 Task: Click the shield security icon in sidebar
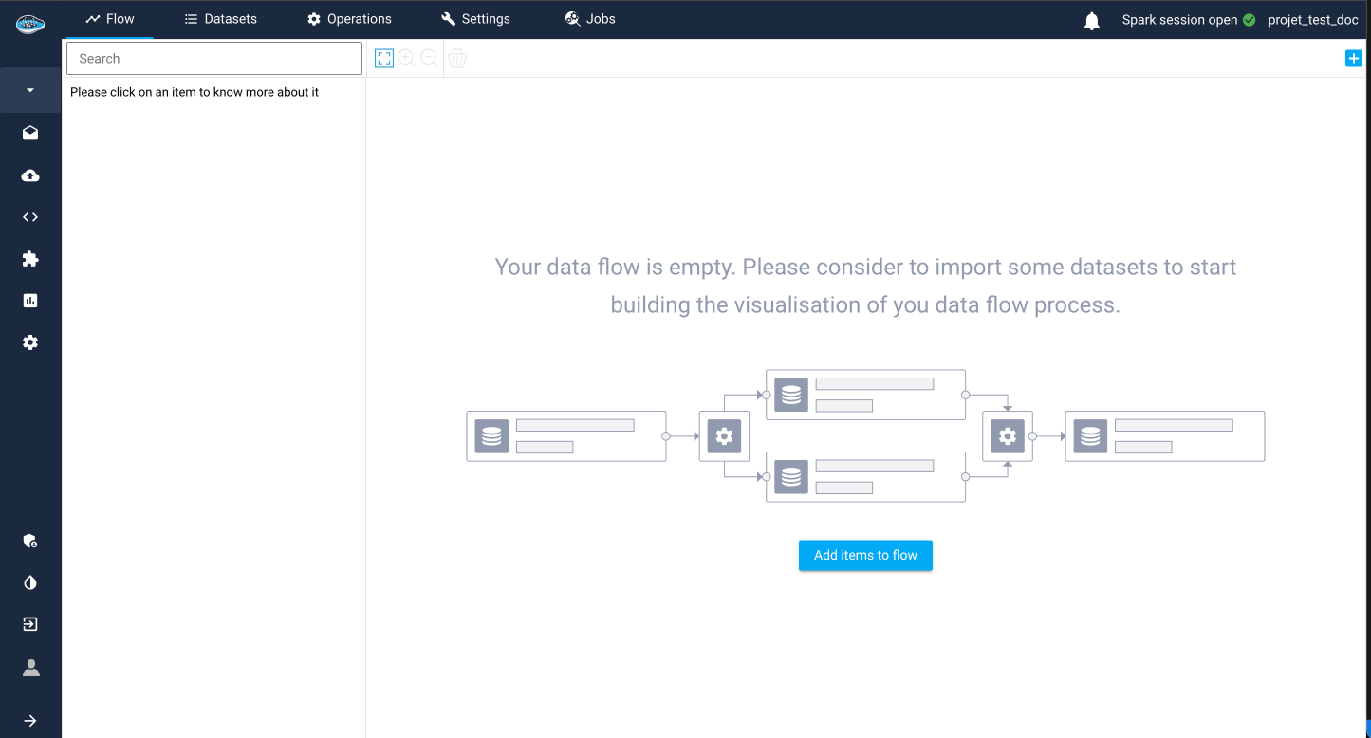point(30,542)
